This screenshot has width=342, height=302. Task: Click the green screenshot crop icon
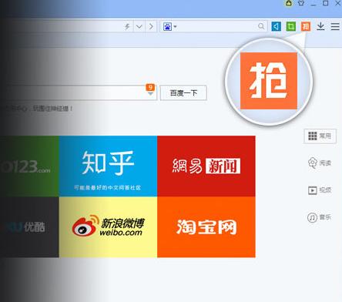pyautogui.click(x=290, y=26)
